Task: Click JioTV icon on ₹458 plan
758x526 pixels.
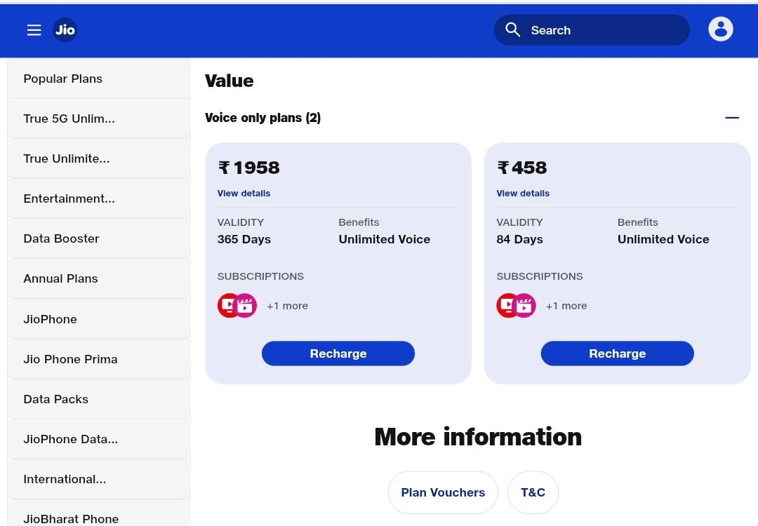Action: pyautogui.click(x=505, y=305)
